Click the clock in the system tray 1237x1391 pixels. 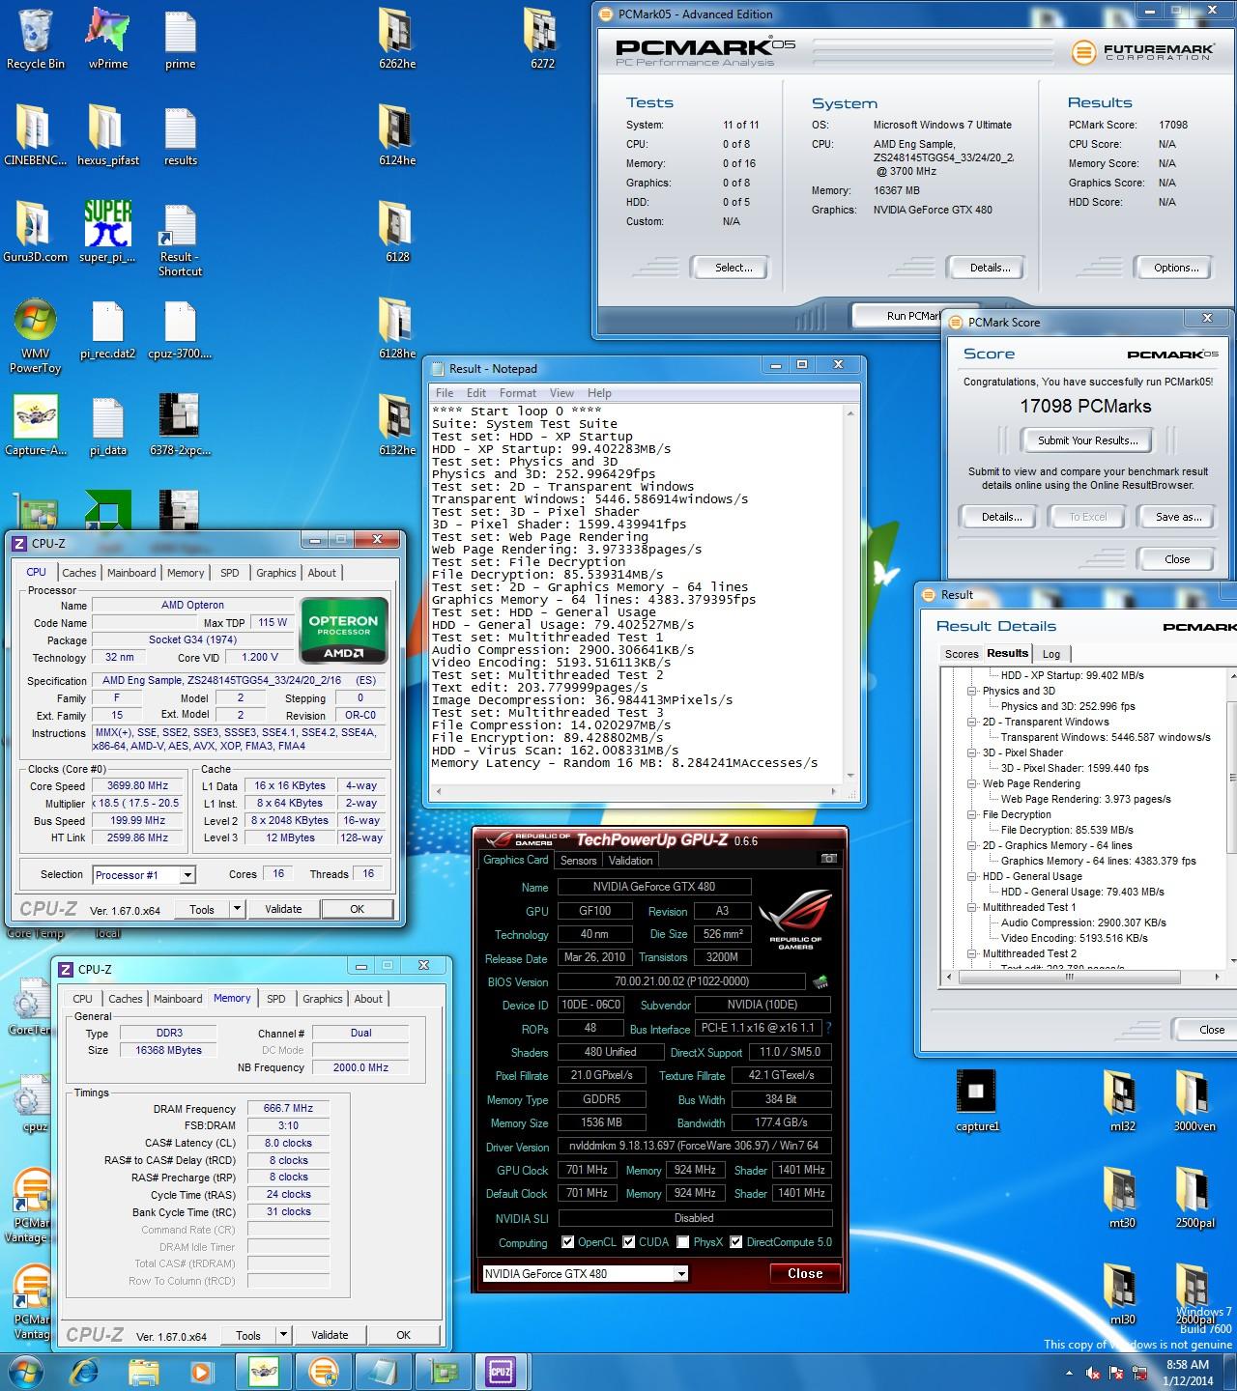pyautogui.click(x=1188, y=1373)
